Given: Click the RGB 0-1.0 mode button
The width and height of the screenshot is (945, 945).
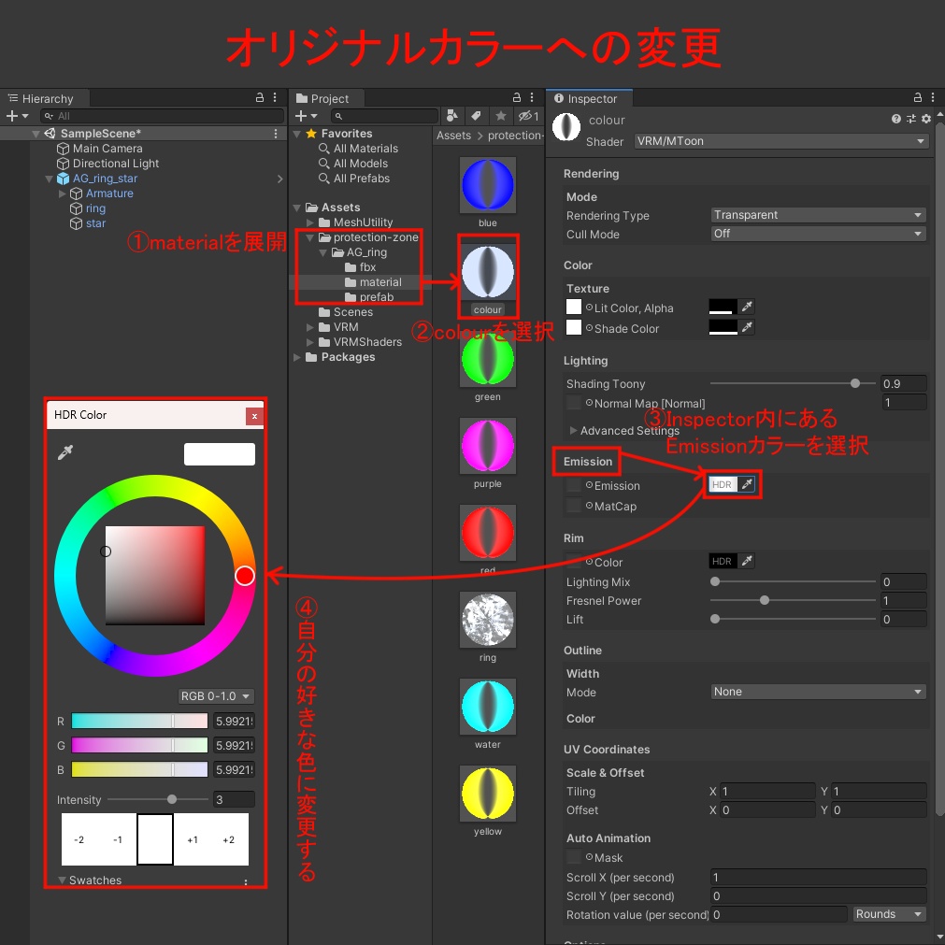Looking at the screenshot, I should click(215, 695).
